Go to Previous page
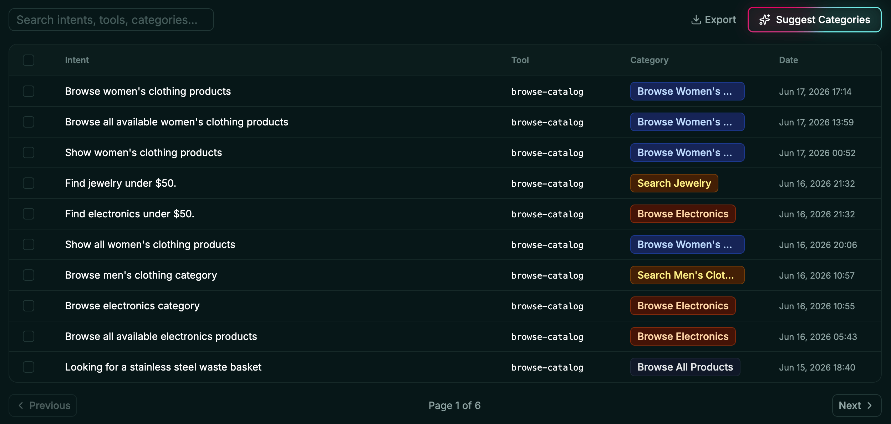The height and width of the screenshot is (424, 891). [43, 405]
